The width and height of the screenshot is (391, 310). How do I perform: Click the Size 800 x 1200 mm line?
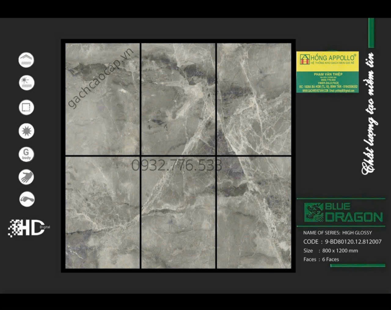coord(331,251)
